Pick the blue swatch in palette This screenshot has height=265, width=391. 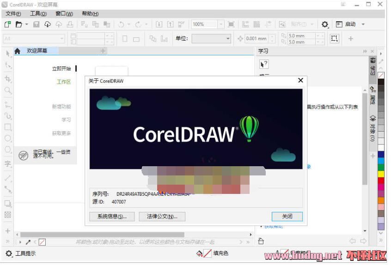381,154
